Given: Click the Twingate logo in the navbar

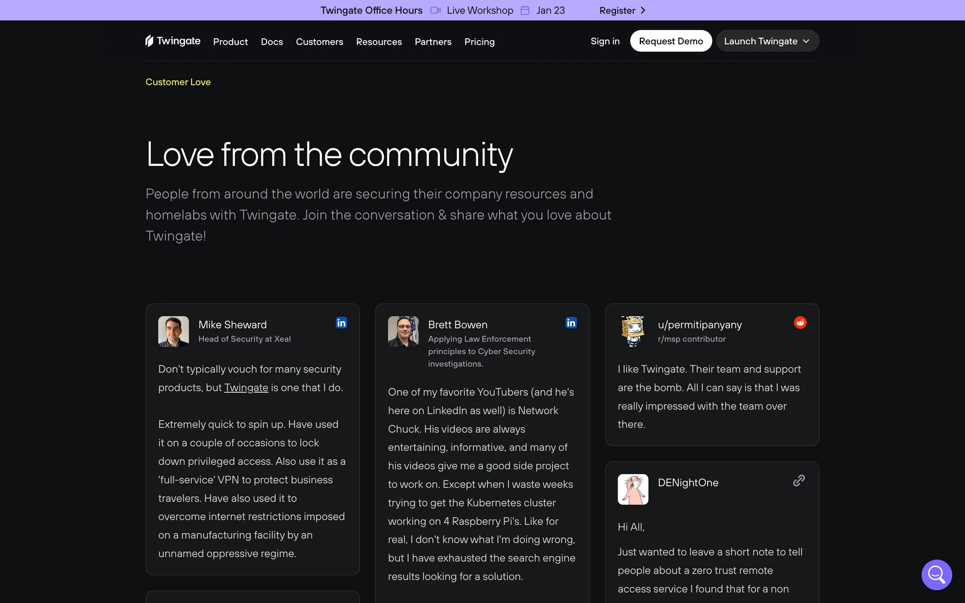Looking at the screenshot, I should coord(173,41).
